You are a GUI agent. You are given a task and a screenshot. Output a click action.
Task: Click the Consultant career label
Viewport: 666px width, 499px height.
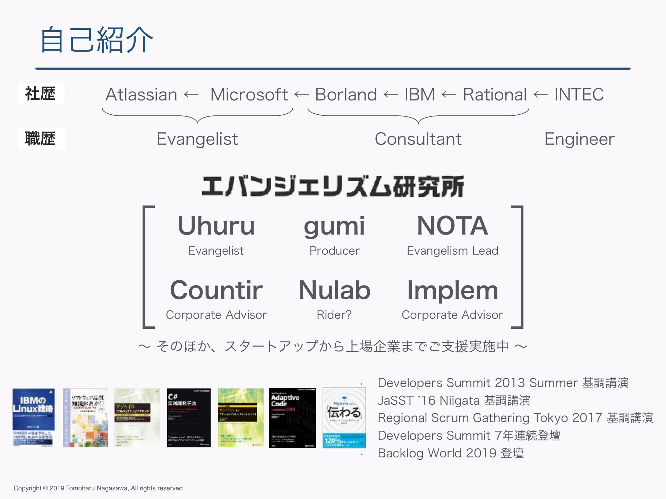418,139
